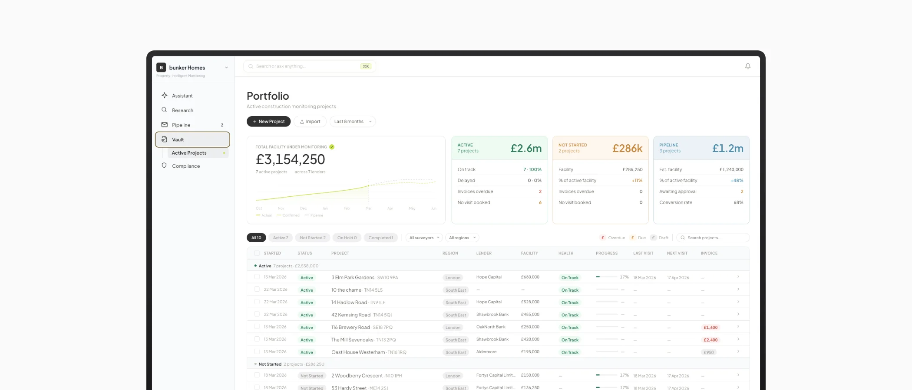Select the Completed 1 filter tab
The image size is (912, 390).
tap(380, 237)
